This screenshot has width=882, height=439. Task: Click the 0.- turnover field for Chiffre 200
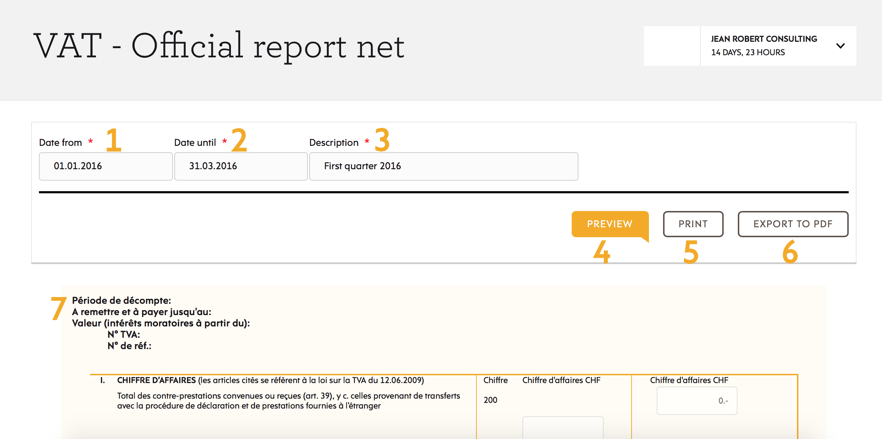click(697, 401)
